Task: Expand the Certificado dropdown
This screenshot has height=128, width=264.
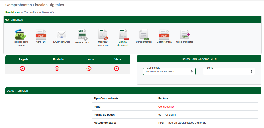Action: tap(169, 71)
